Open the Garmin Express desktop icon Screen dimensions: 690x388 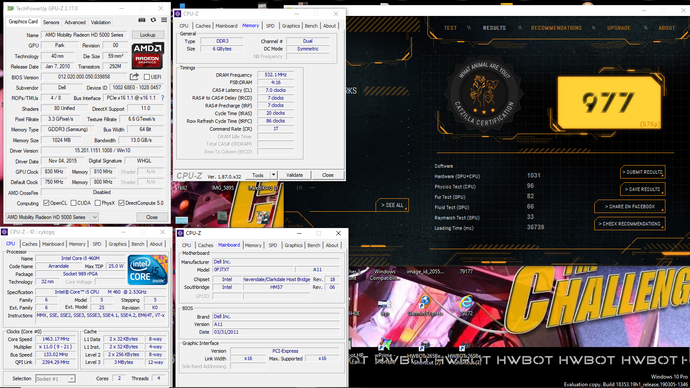425,306
